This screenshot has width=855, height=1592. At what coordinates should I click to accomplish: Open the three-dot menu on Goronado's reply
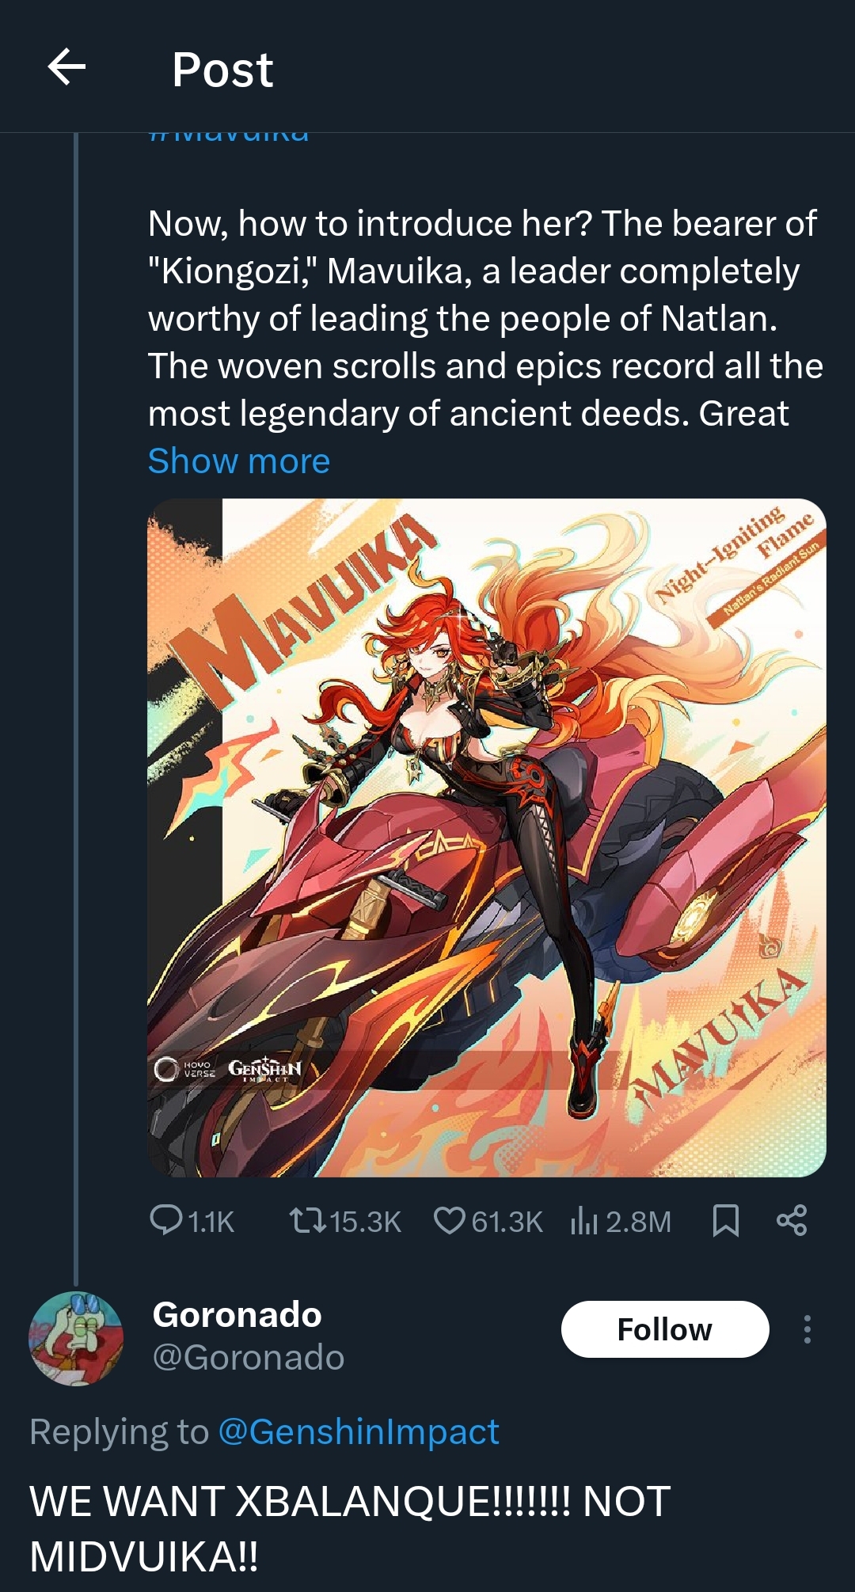pos(807,1329)
